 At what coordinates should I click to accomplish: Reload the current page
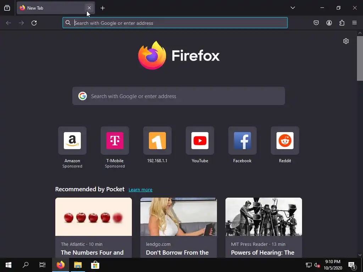click(34, 23)
